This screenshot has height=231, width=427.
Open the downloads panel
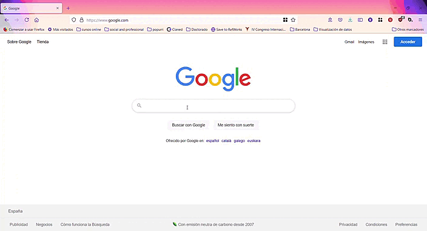350,20
